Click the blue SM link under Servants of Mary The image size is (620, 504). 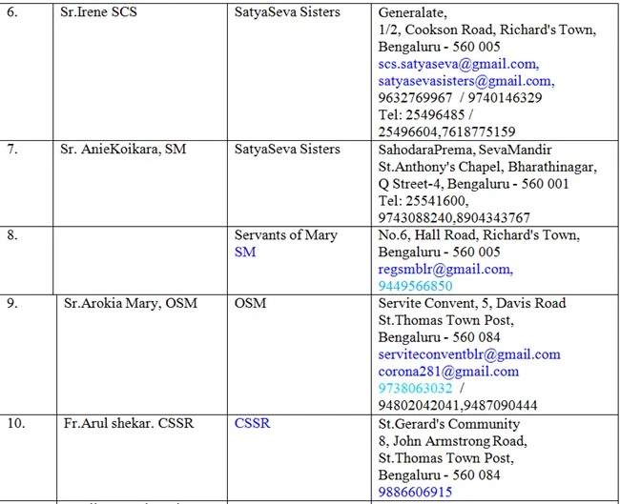point(245,252)
